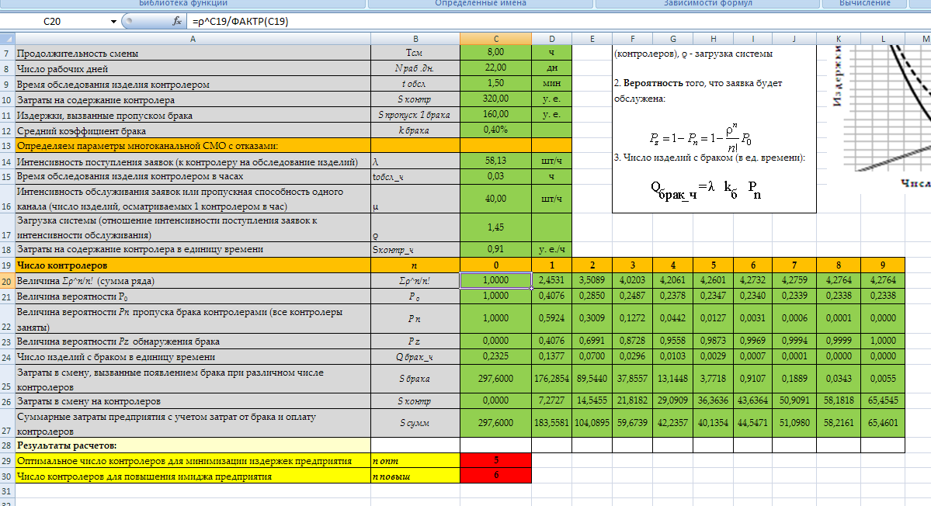Click red cell with value 6
This screenshot has height=506, width=931.
pyautogui.click(x=495, y=476)
